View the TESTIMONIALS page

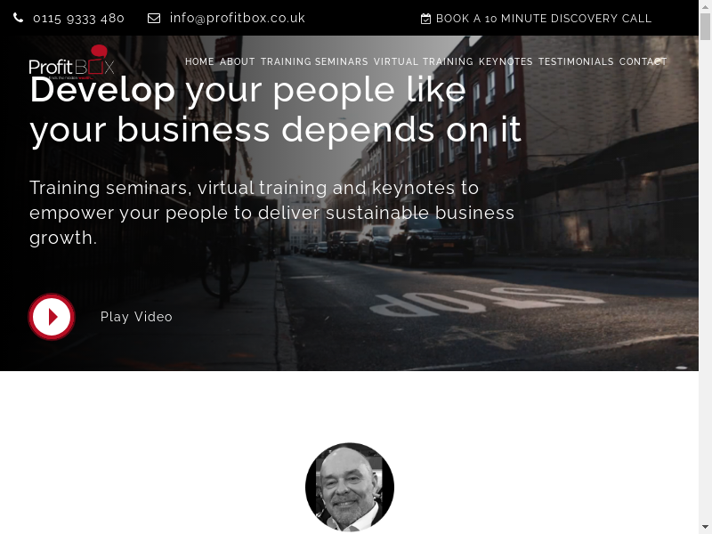[576, 61]
